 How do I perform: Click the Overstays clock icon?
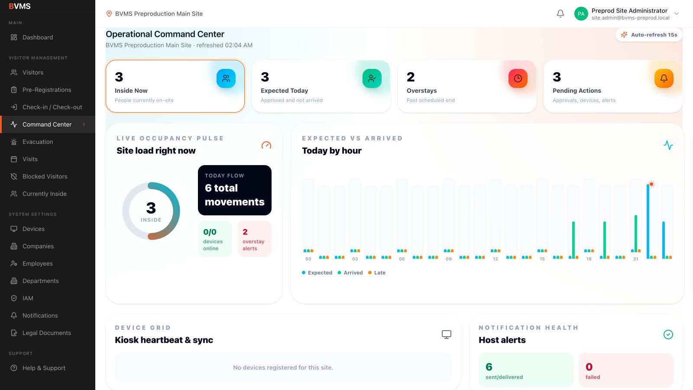coord(518,78)
